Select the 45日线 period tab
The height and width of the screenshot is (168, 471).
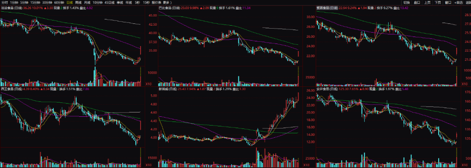pos(109,3)
